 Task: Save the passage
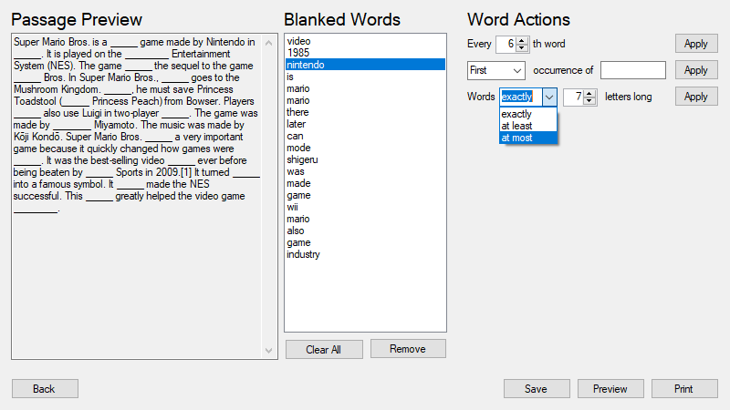click(x=537, y=389)
